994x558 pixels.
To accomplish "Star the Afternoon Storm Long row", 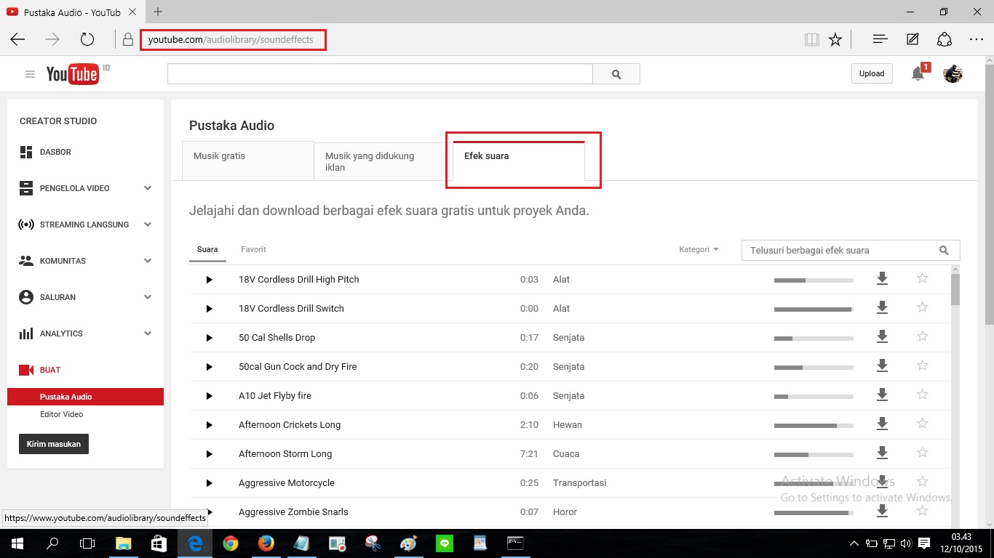I will 923,453.
